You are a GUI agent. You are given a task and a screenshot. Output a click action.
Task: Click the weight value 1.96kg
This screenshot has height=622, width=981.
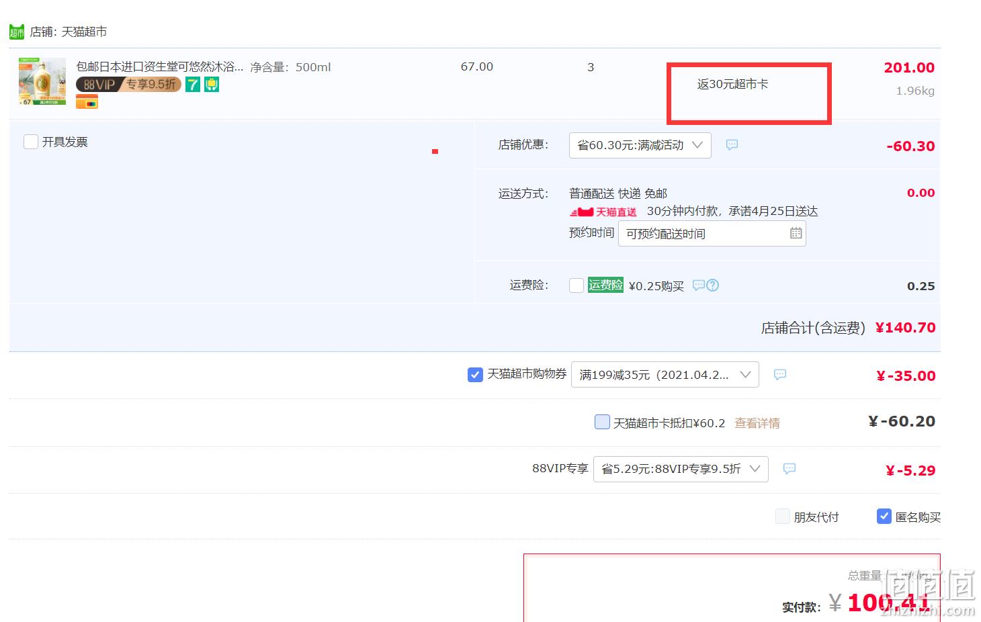tap(915, 91)
